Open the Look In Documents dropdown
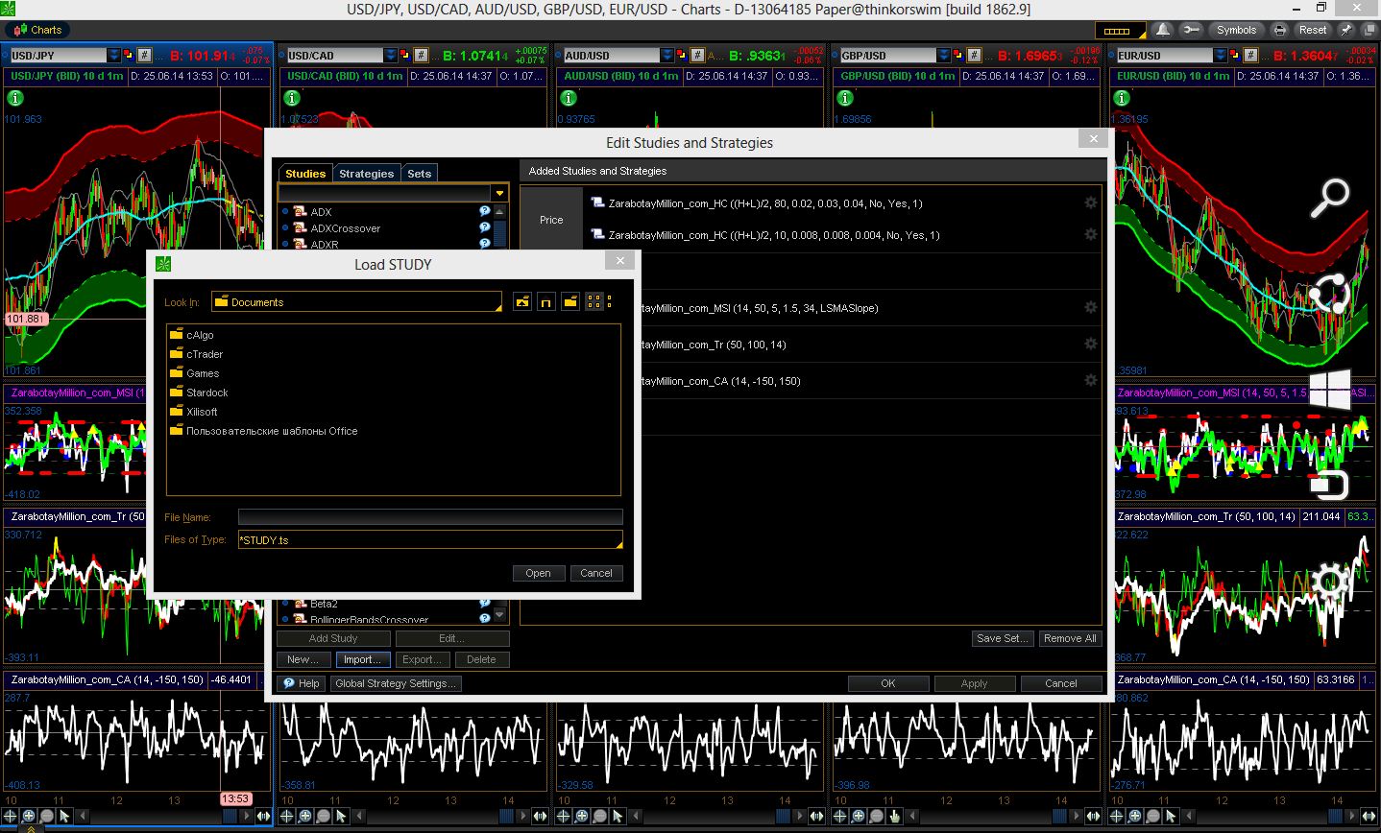Viewport: 1381px width, 833px height. 356,302
